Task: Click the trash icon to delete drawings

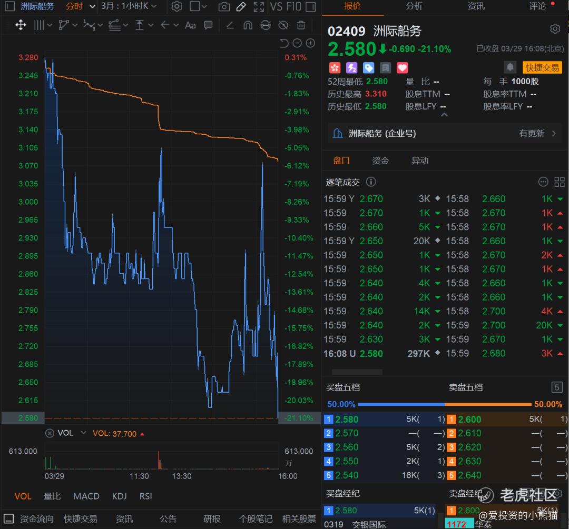Action: coord(301,25)
